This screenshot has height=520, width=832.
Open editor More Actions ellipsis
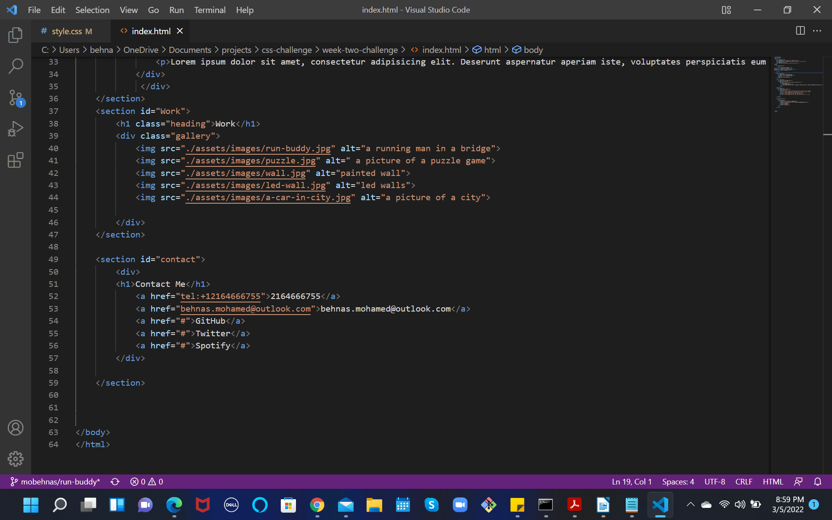click(x=817, y=31)
